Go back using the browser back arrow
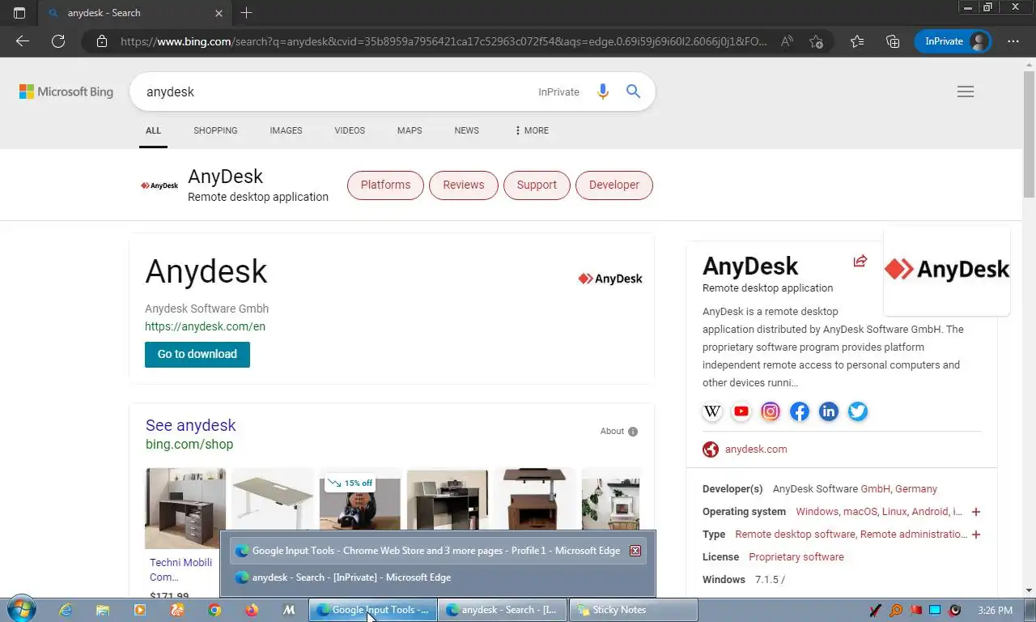The height and width of the screenshot is (622, 1036). coord(23,41)
